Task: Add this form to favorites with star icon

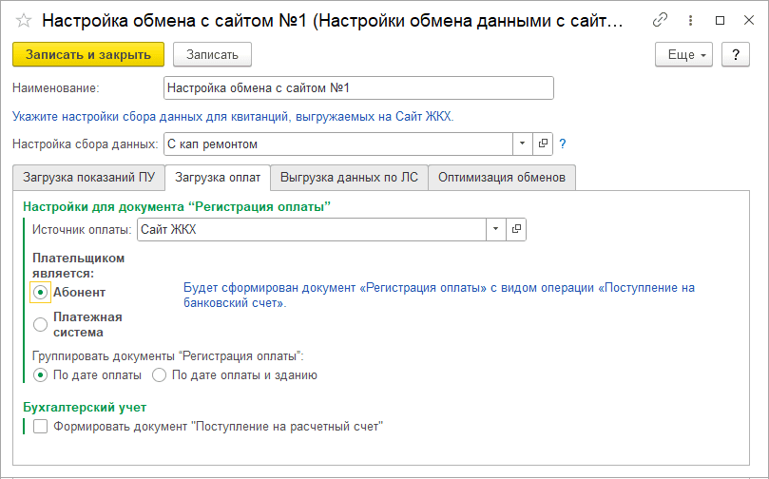Action: 23,20
